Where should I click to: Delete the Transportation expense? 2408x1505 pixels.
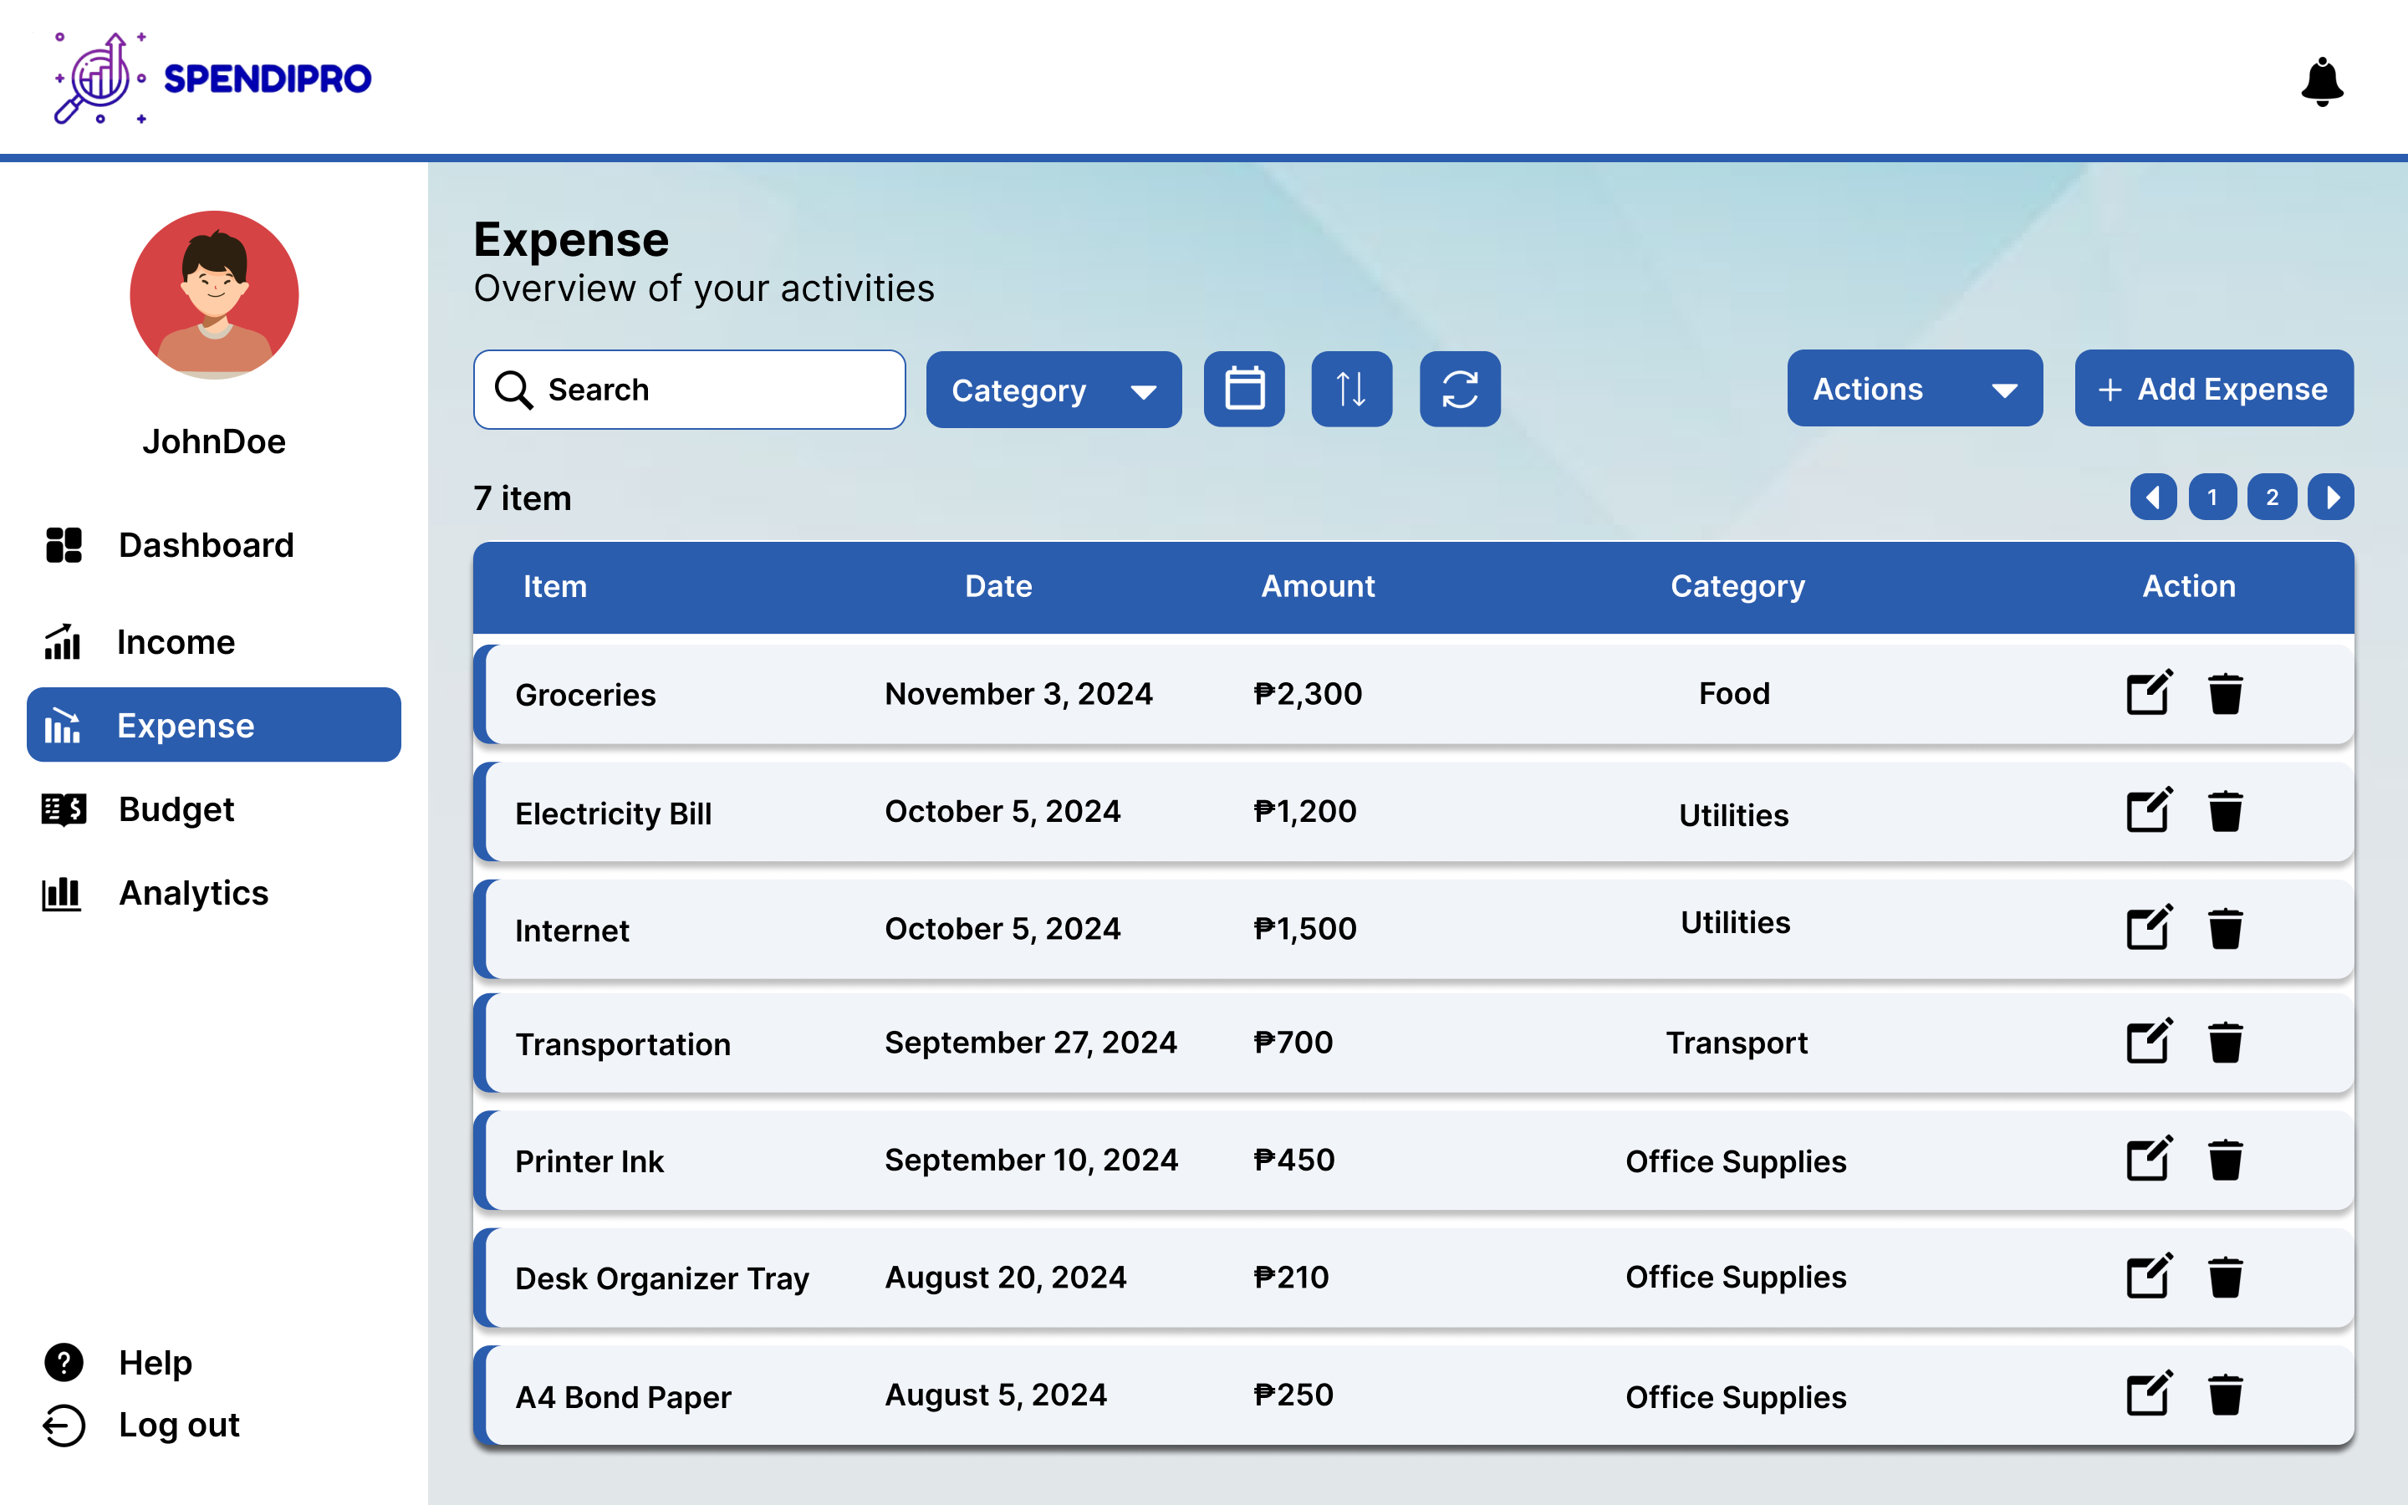click(x=2225, y=1042)
